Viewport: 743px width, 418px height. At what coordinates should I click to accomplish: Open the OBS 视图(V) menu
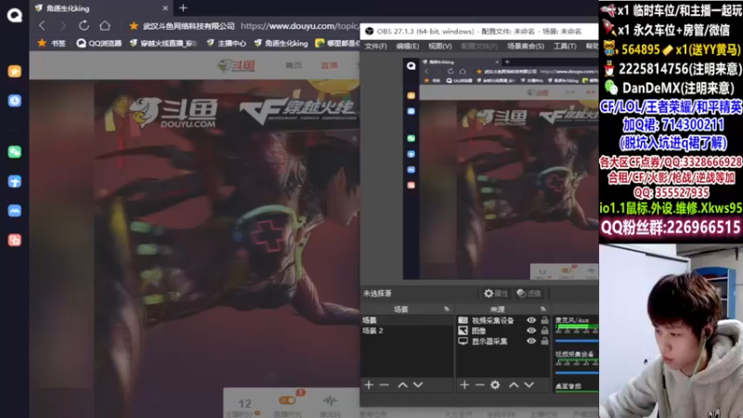[x=439, y=46]
